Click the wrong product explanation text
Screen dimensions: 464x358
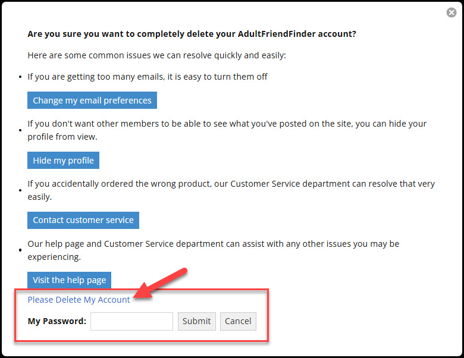point(231,190)
